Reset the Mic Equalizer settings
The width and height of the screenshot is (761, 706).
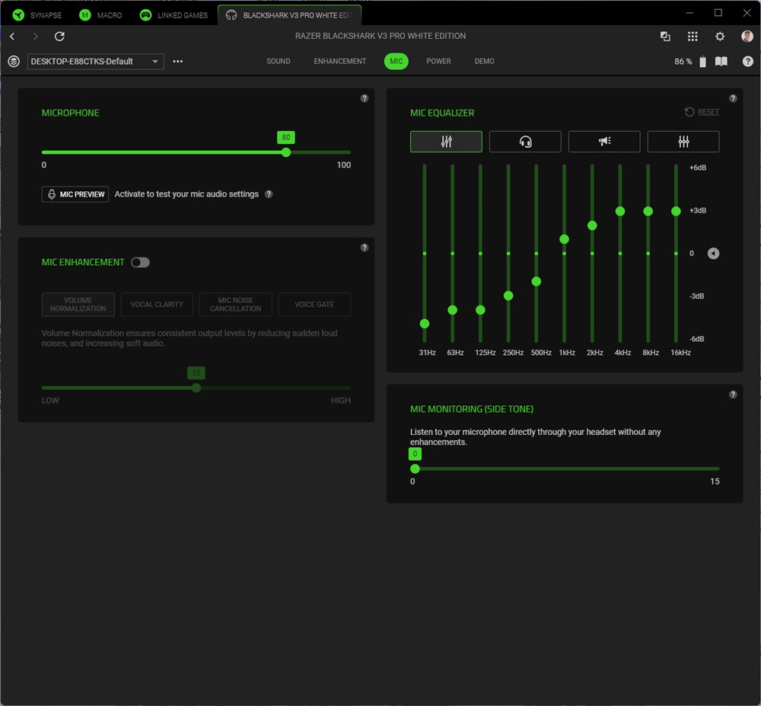pyautogui.click(x=702, y=112)
